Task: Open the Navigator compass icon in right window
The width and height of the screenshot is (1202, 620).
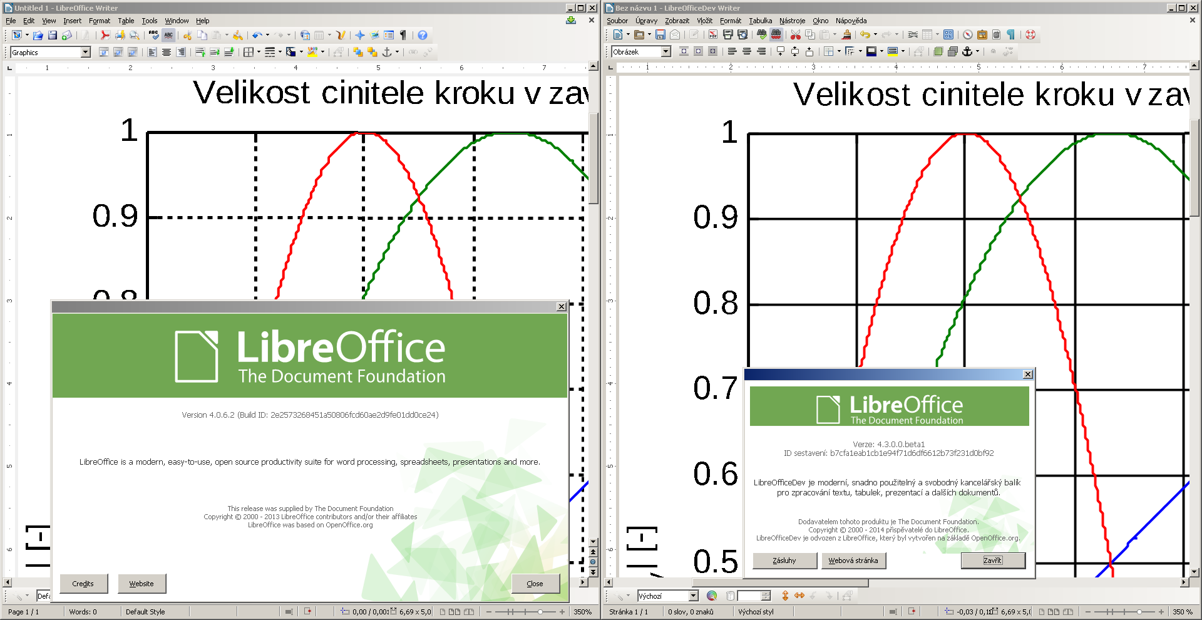Action: (968, 35)
